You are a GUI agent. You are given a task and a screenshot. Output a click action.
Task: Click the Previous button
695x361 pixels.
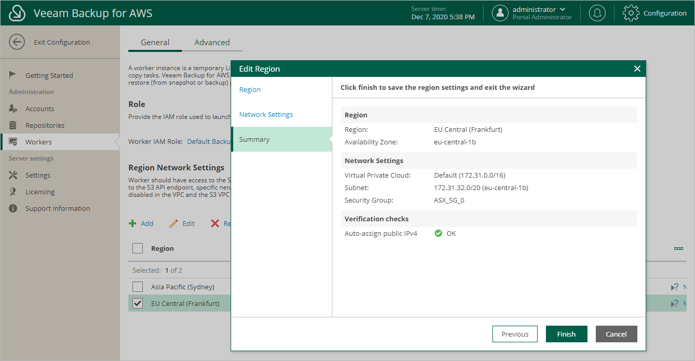[x=515, y=334]
